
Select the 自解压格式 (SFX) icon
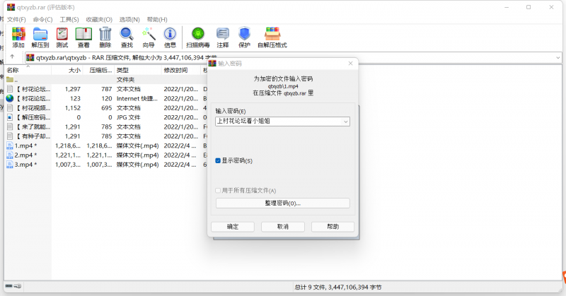pos(272,37)
